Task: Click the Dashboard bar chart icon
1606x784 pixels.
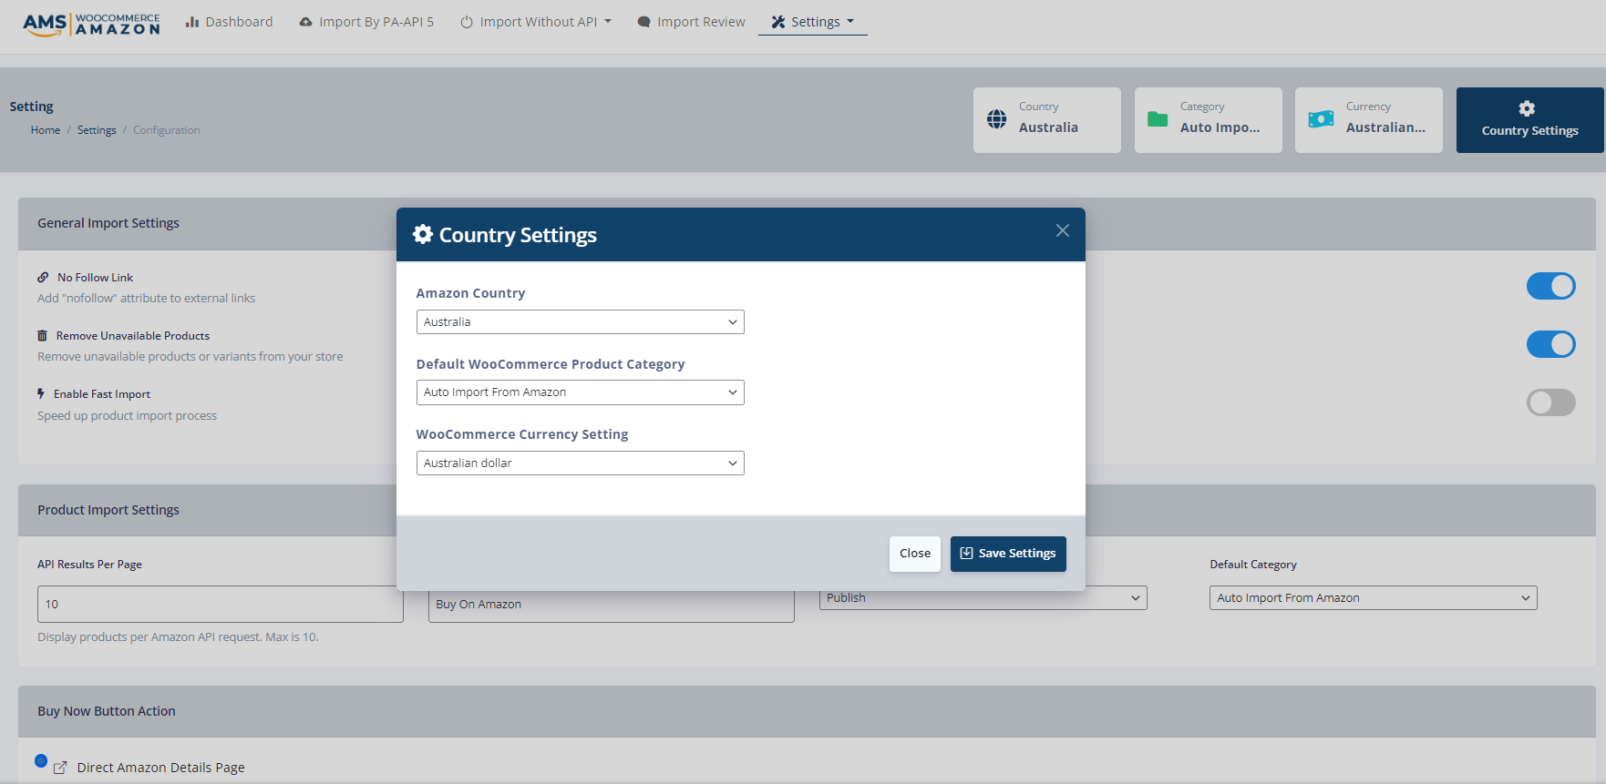Action: point(192,22)
